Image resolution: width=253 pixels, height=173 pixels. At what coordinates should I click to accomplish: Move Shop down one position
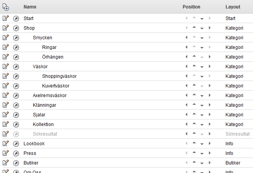[202, 29]
